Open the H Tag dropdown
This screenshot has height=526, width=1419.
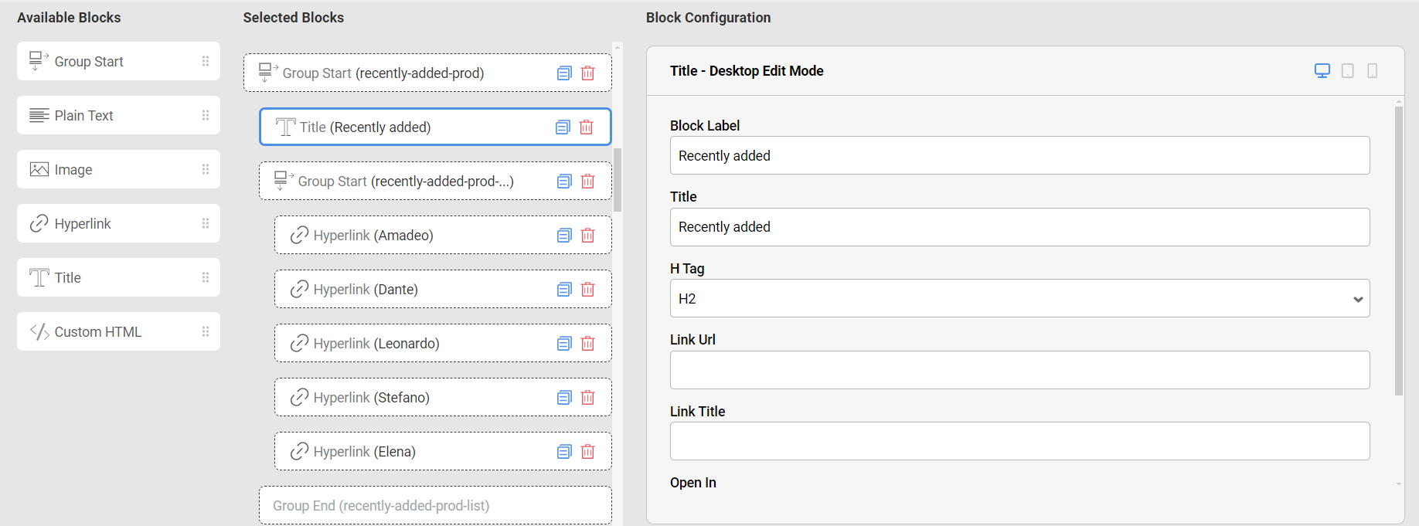click(1019, 299)
